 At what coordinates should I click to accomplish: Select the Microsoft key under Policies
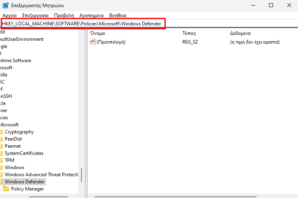10,125
